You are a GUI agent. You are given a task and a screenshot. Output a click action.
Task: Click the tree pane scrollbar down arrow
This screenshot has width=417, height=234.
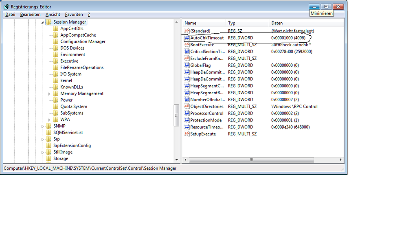tap(177, 160)
